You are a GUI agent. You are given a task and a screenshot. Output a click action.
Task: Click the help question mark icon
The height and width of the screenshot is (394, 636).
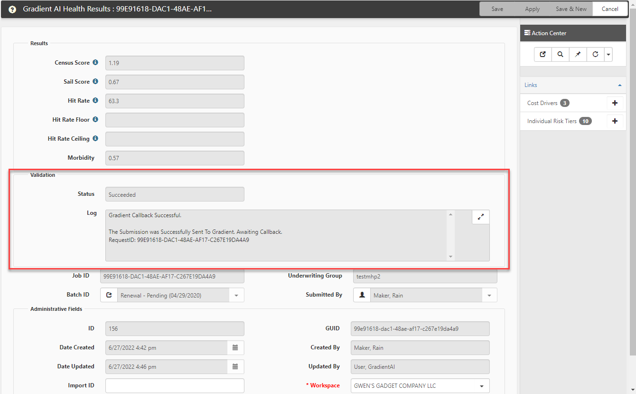pos(12,9)
